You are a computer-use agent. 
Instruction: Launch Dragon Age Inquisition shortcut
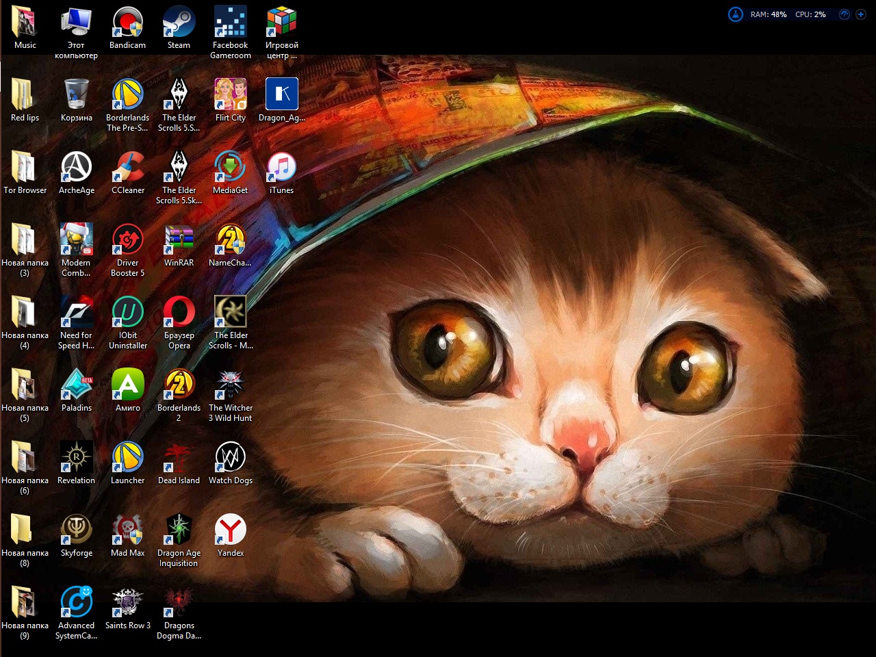point(179,541)
